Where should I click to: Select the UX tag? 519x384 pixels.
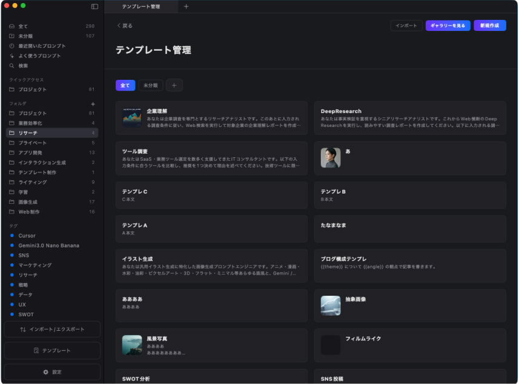(52, 305)
